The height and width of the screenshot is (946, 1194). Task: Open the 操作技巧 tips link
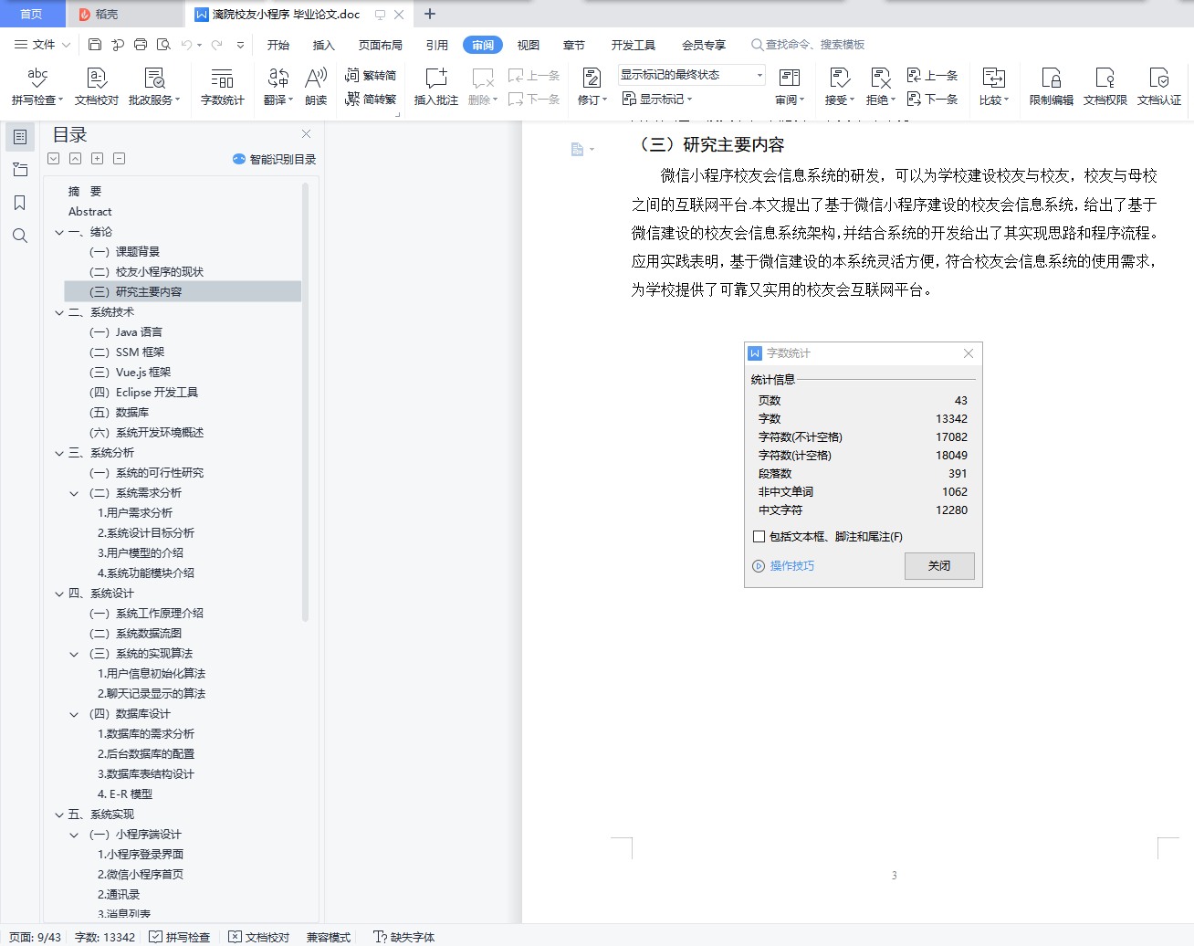tap(790, 566)
